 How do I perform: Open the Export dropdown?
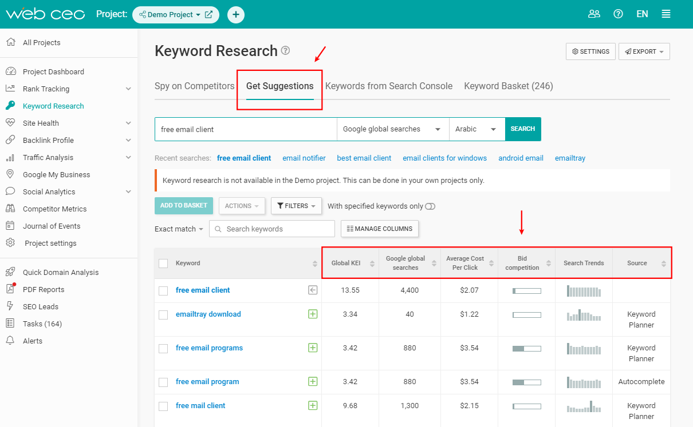click(x=644, y=51)
